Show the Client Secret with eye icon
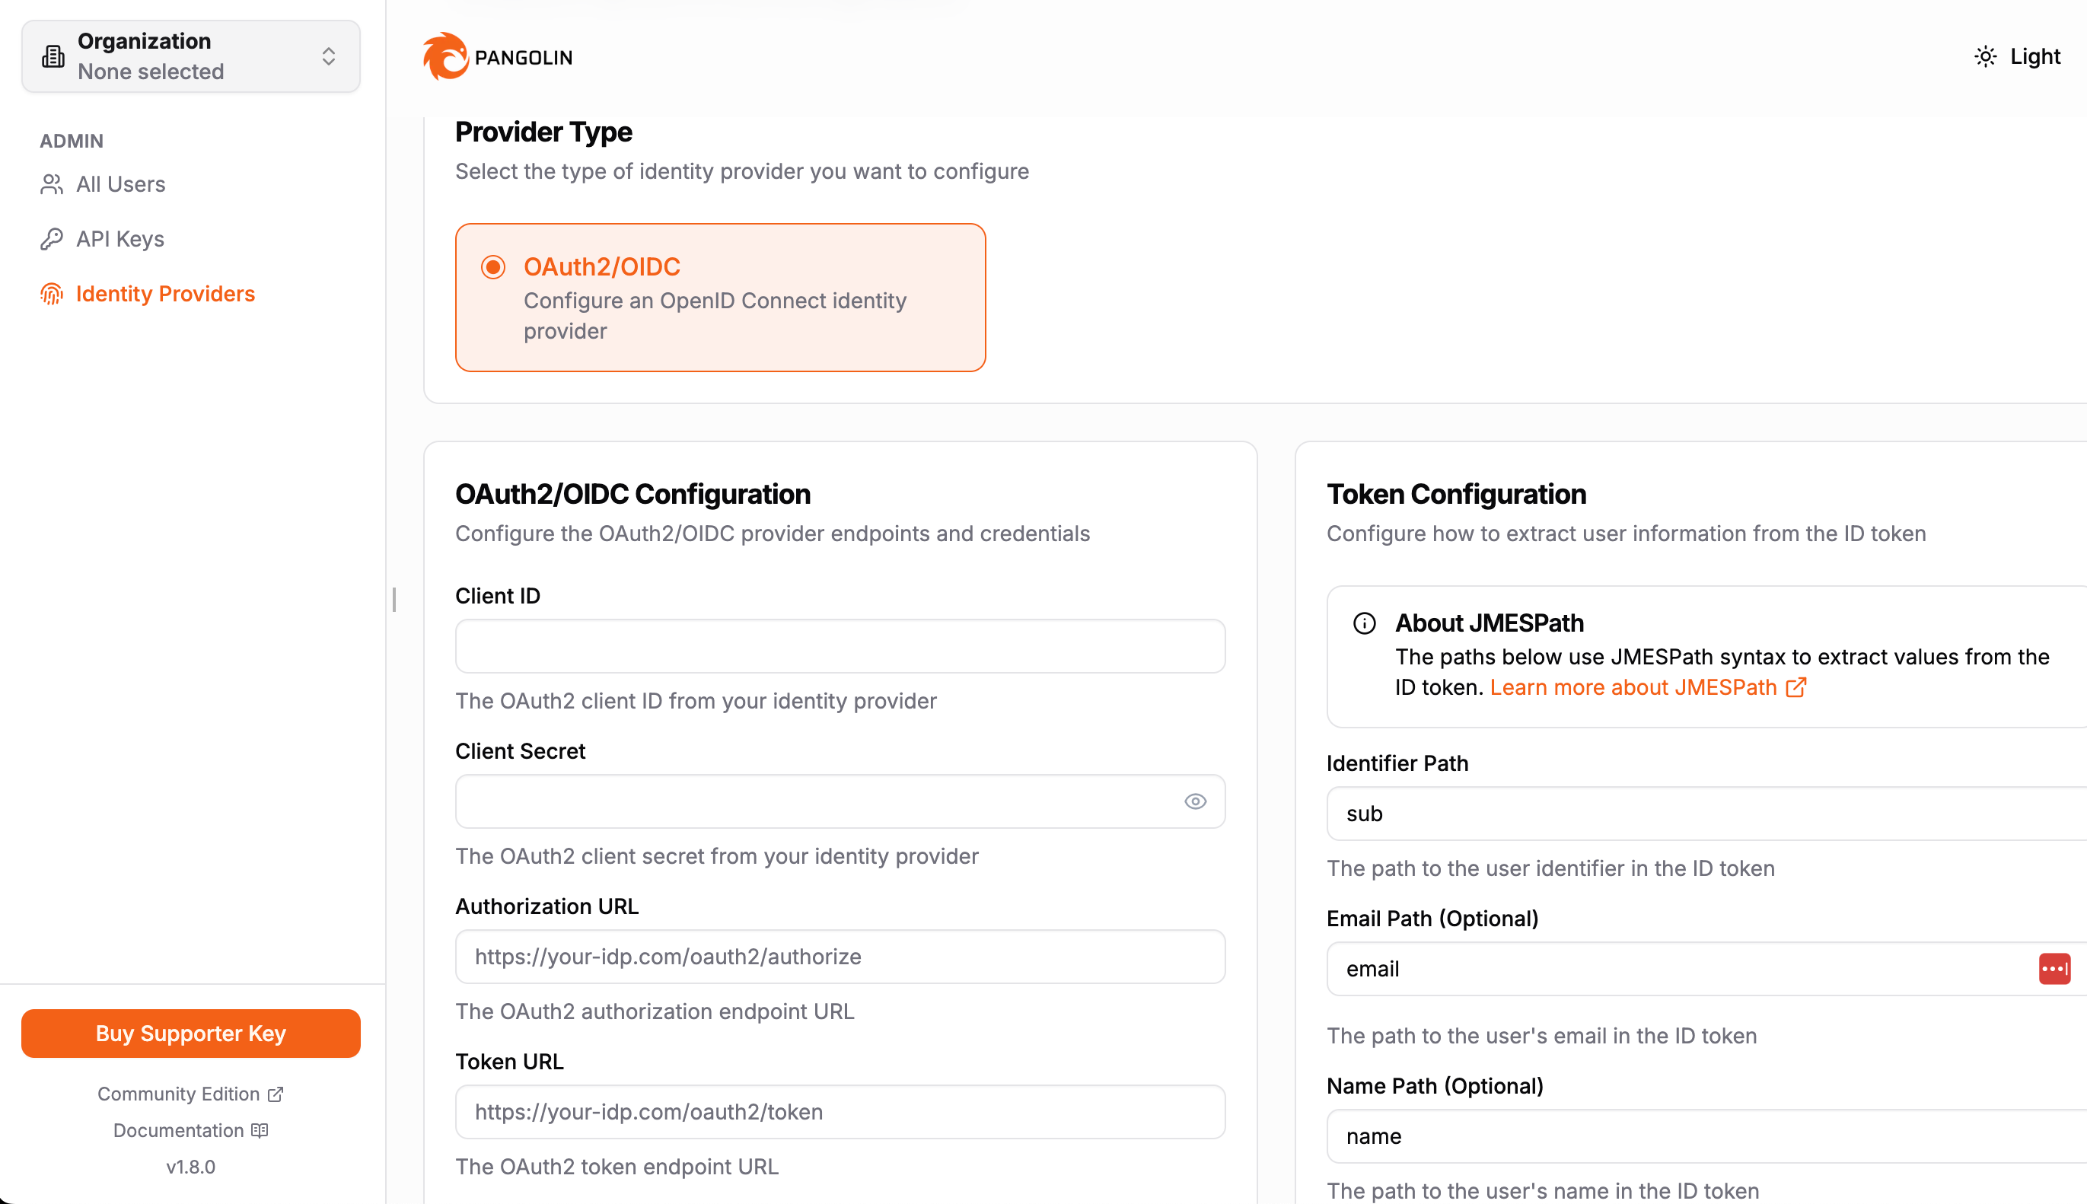The width and height of the screenshot is (2087, 1204). click(1195, 801)
